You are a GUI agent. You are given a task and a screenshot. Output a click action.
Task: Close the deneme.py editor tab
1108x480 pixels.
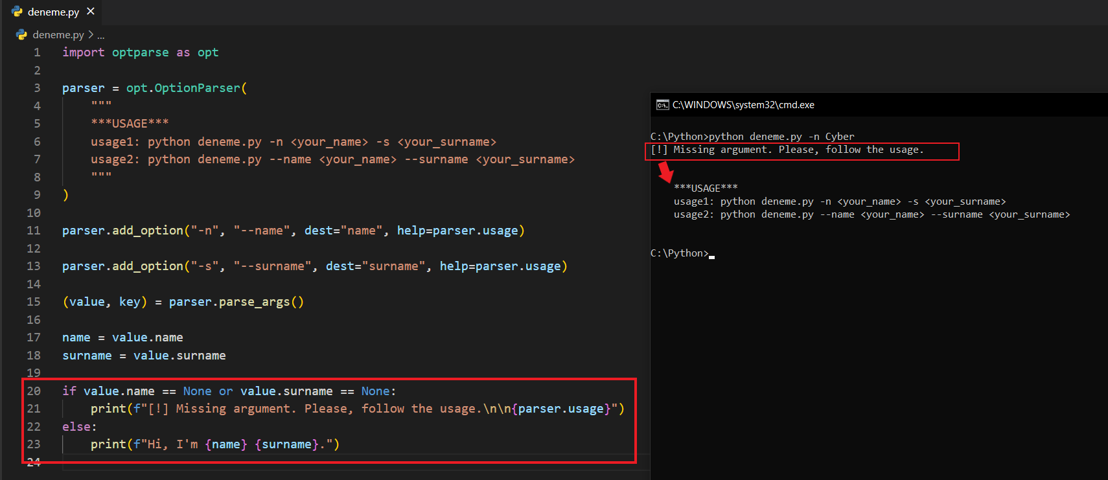point(91,12)
